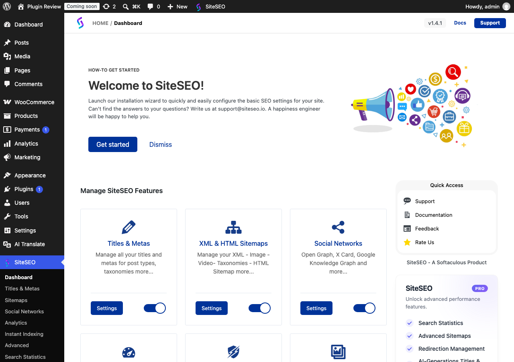This screenshot has height=362, width=514.
Task: Click the v1.4.1 version badge
Action: (x=435, y=23)
